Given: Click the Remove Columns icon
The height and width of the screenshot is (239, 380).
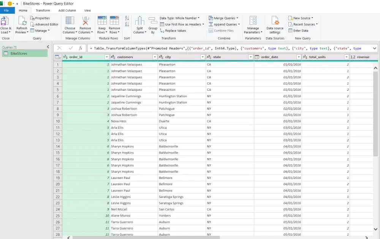Looking at the screenshot, I should tap(85, 21).
